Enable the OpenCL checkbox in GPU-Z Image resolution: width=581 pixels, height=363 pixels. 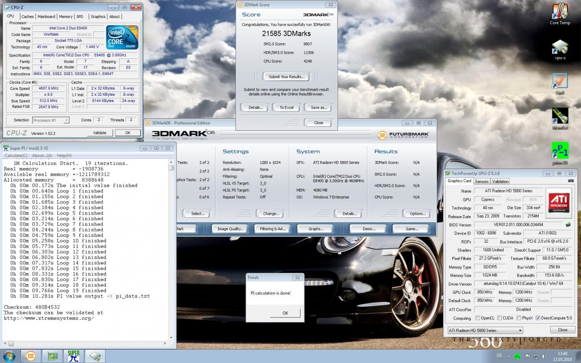pyautogui.click(x=478, y=318)
